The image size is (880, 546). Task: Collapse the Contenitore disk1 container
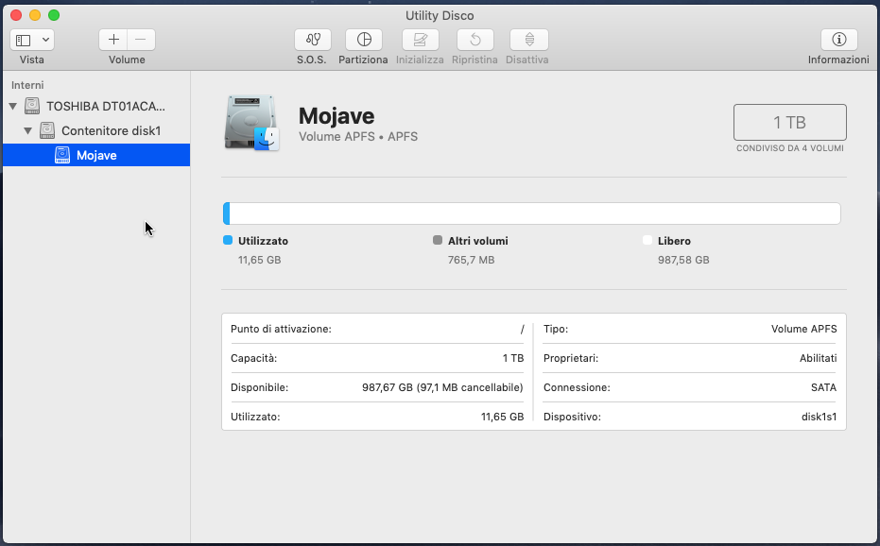coord(27,130)
